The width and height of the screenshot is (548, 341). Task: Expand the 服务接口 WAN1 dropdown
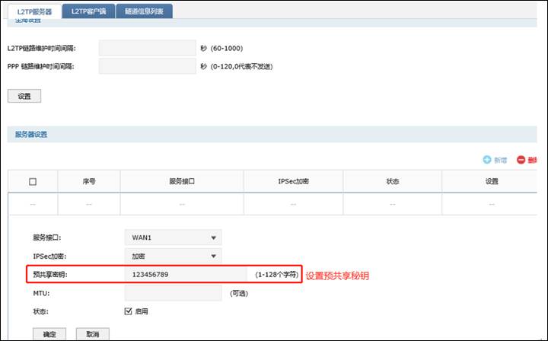point(173,237)
